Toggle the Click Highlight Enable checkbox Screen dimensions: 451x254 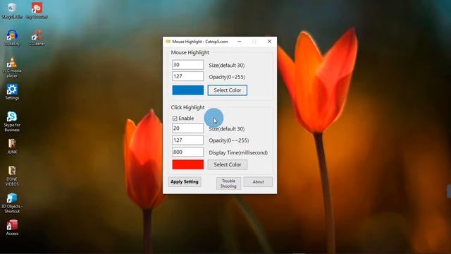point(175,119)
